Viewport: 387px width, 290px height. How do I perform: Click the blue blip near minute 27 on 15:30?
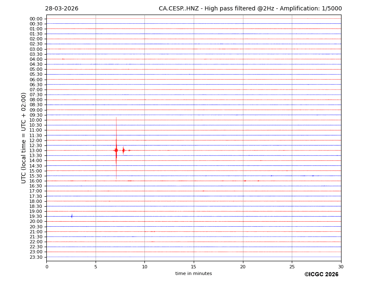(313, 176)
